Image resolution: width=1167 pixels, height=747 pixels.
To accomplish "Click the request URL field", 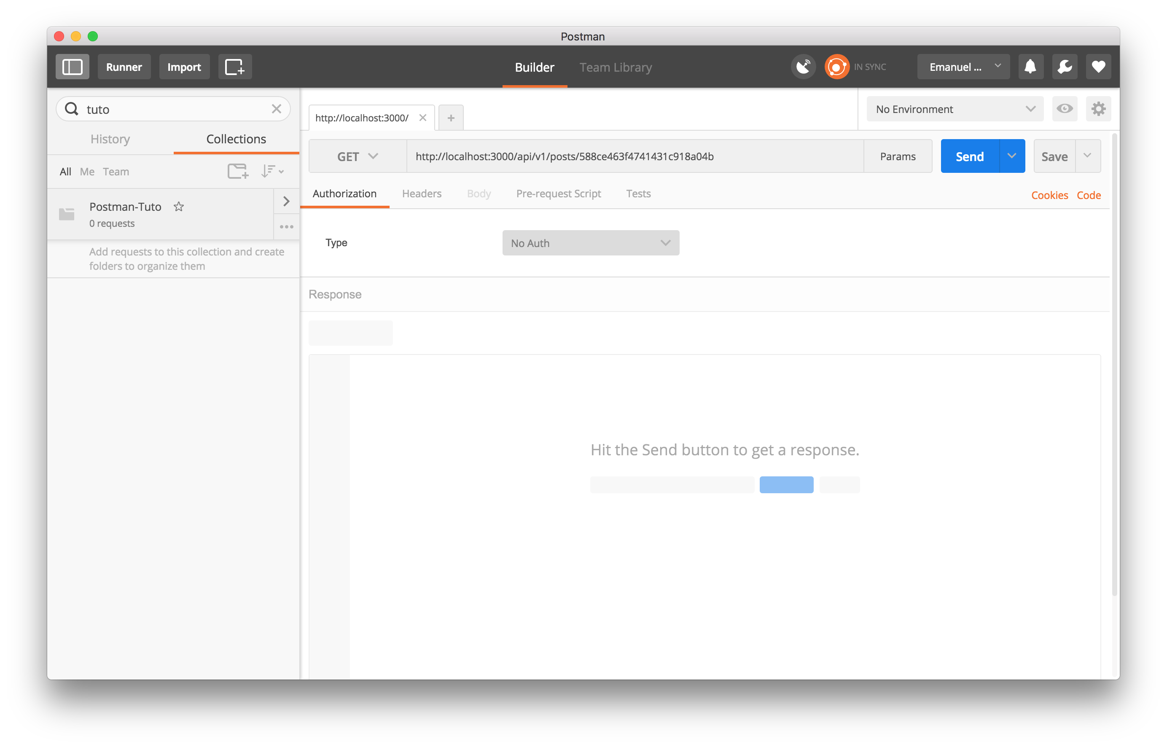I will coord(635,156).
